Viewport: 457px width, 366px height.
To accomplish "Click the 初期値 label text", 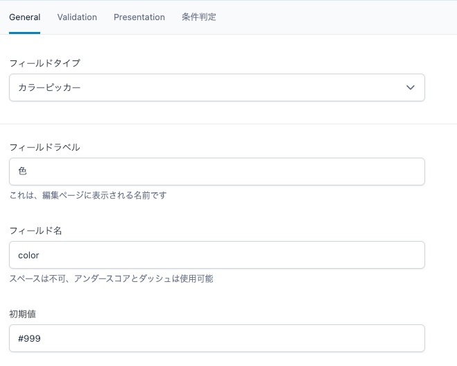I will pos(22,313).
